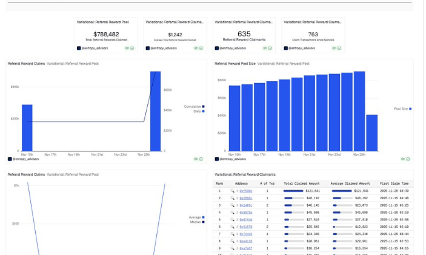Click the 6h refresh checkmark on the 763 transactions card

(339, 48)
